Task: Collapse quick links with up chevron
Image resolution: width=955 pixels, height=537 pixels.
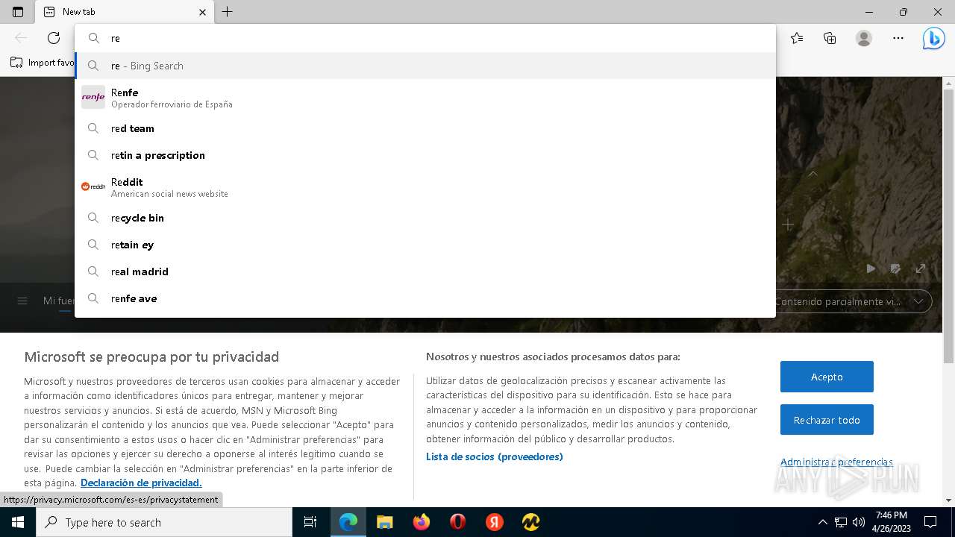Action: pos(813,174)
